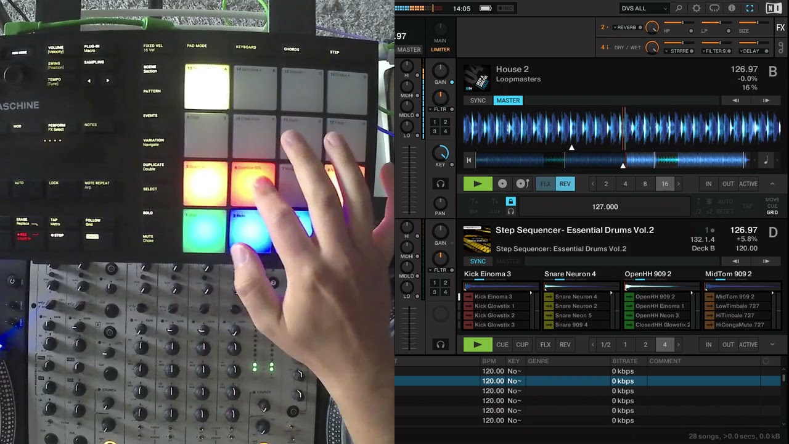789x444 pixels.
Task: Click HiTimbale 727 orange arrow icon
Action: tap(709, 315)
